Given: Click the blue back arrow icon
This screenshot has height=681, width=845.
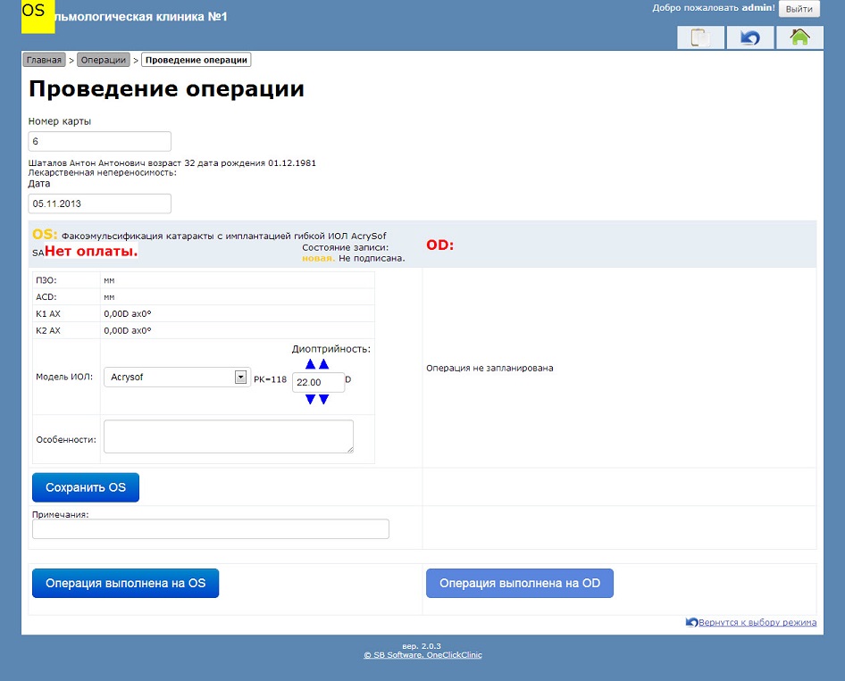Looking at the screenshot, I should tap(750, 37).
